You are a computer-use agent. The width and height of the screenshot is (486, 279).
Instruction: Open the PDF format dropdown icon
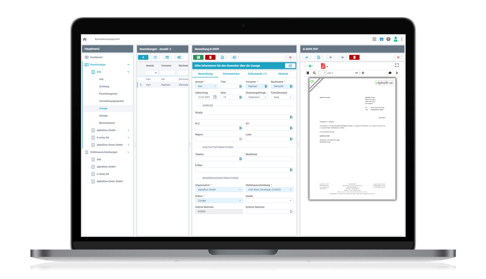[324, 66]
